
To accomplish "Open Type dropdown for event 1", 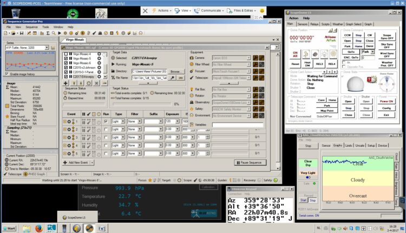I will [123, 121].
